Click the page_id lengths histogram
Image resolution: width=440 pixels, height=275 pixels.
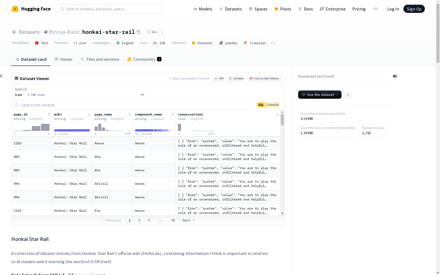pyautogui.click(x=32, y=127)
